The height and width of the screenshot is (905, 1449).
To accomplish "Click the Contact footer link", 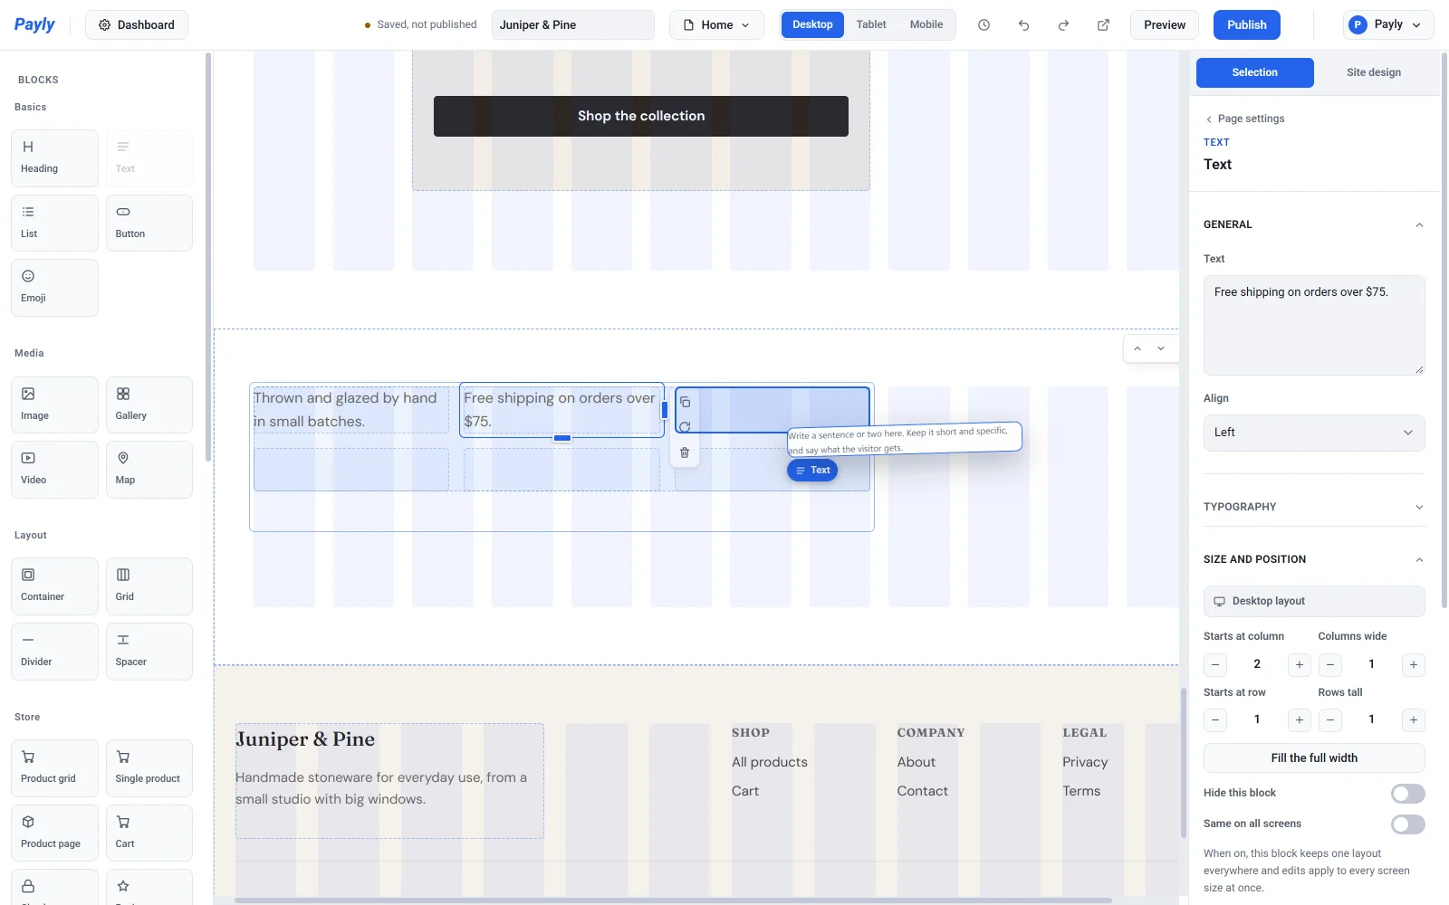I will (x=922, y=791).
